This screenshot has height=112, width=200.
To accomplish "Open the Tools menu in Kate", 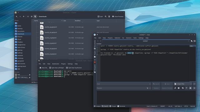I will tap(135, 38).
